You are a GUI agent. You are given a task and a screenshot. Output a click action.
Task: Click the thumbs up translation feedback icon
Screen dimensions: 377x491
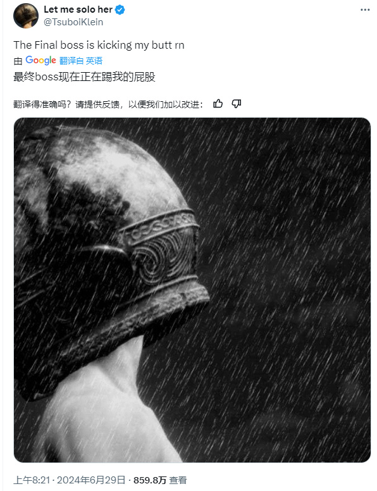coord(218,104)
